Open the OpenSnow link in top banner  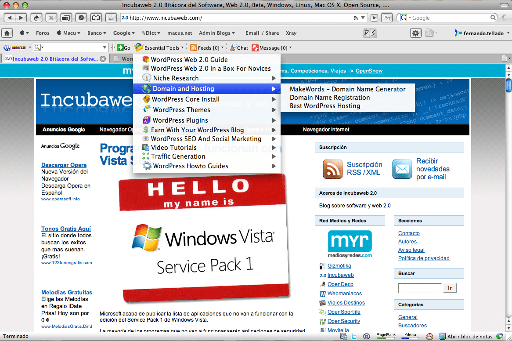pos(369,71)
